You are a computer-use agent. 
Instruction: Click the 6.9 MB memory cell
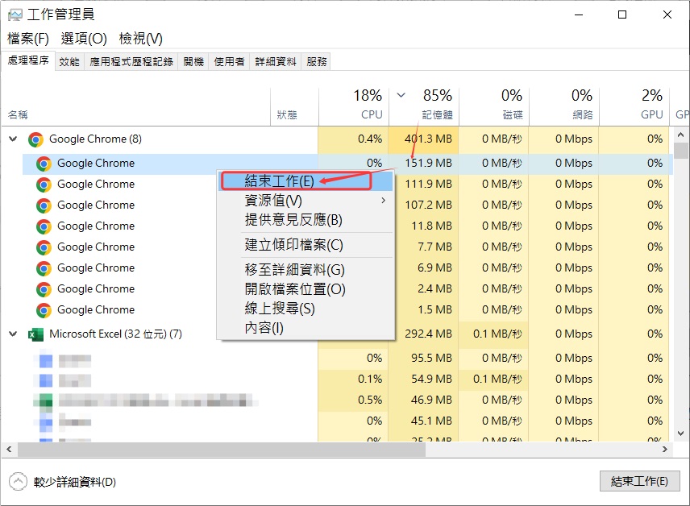[424, 268]
